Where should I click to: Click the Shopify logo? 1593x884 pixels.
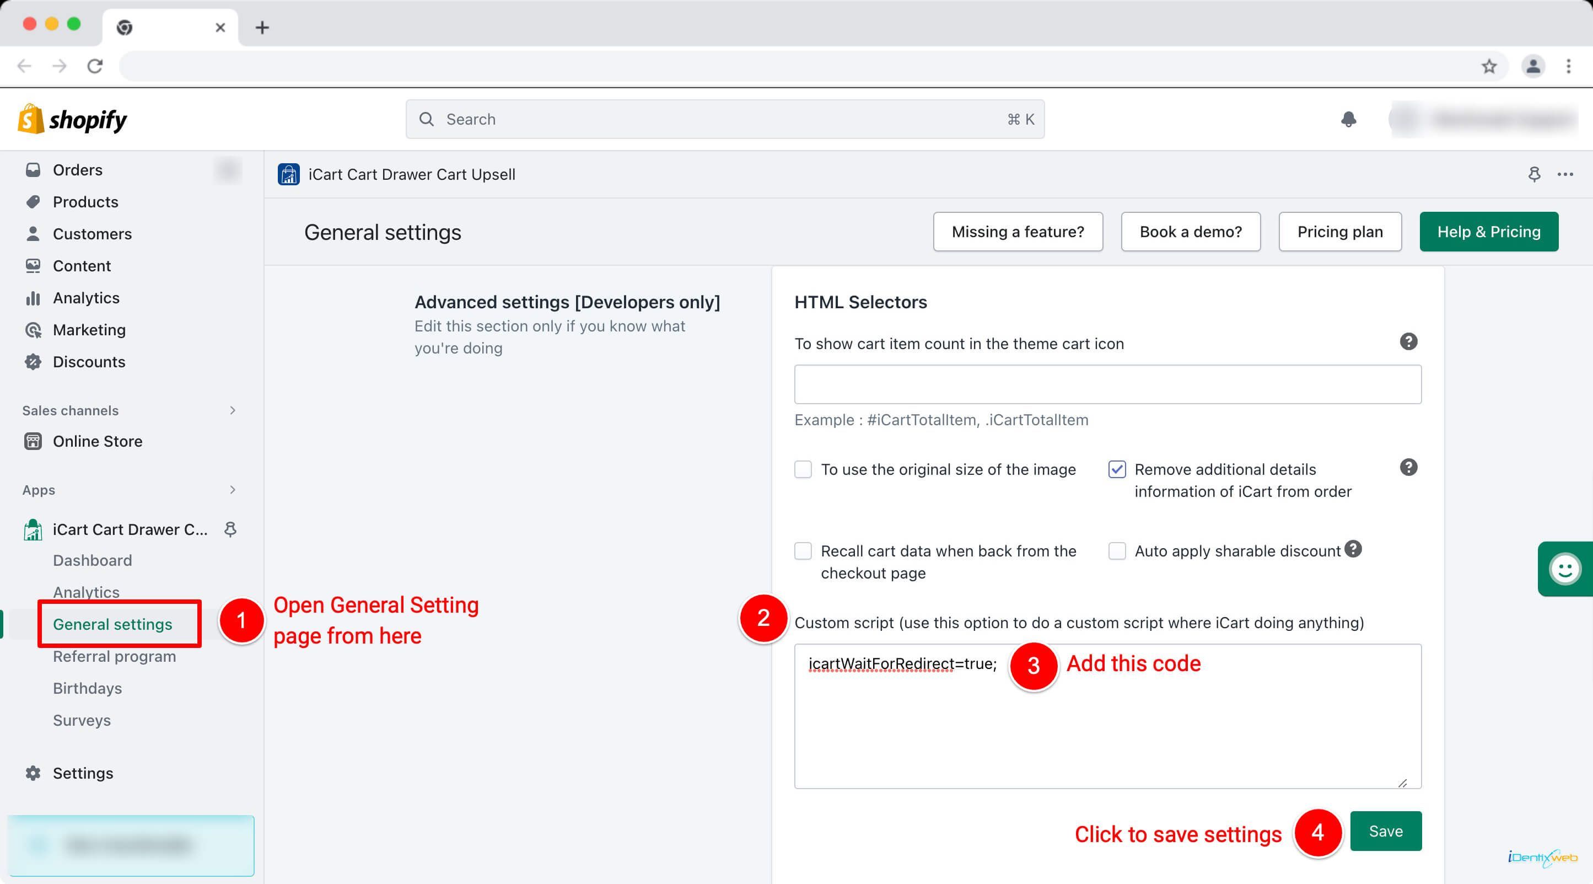click(72, 119)
